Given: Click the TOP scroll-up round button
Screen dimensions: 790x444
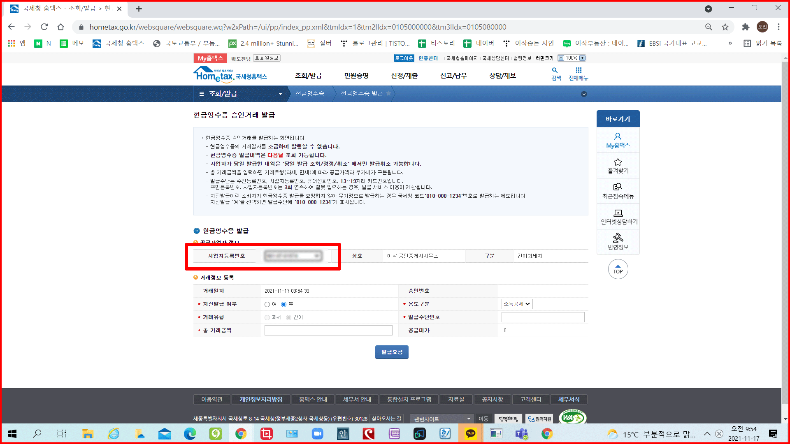Looking at the screenshot, I should (618, 269).
